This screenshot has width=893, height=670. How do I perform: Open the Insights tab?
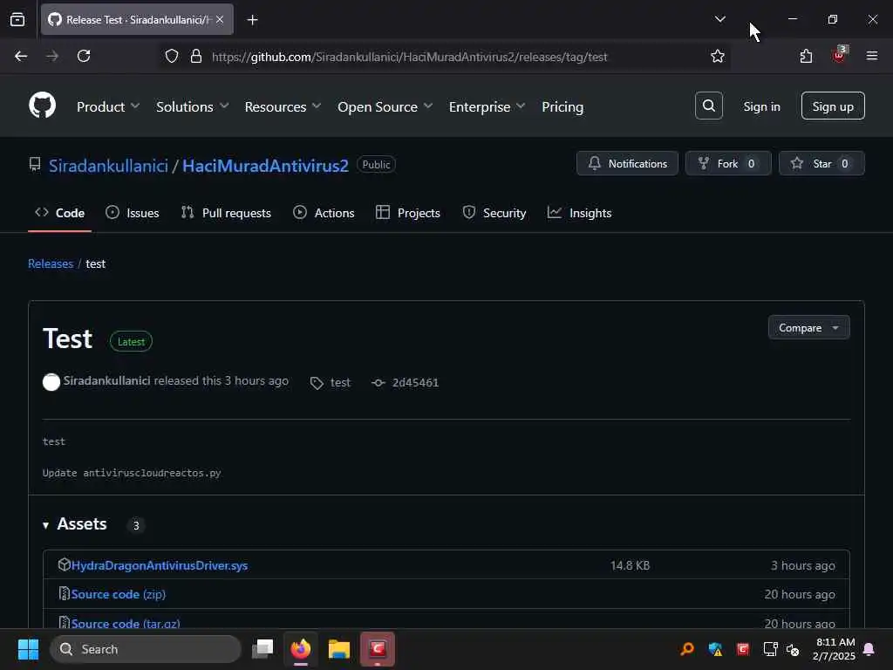tap(580, 213)
